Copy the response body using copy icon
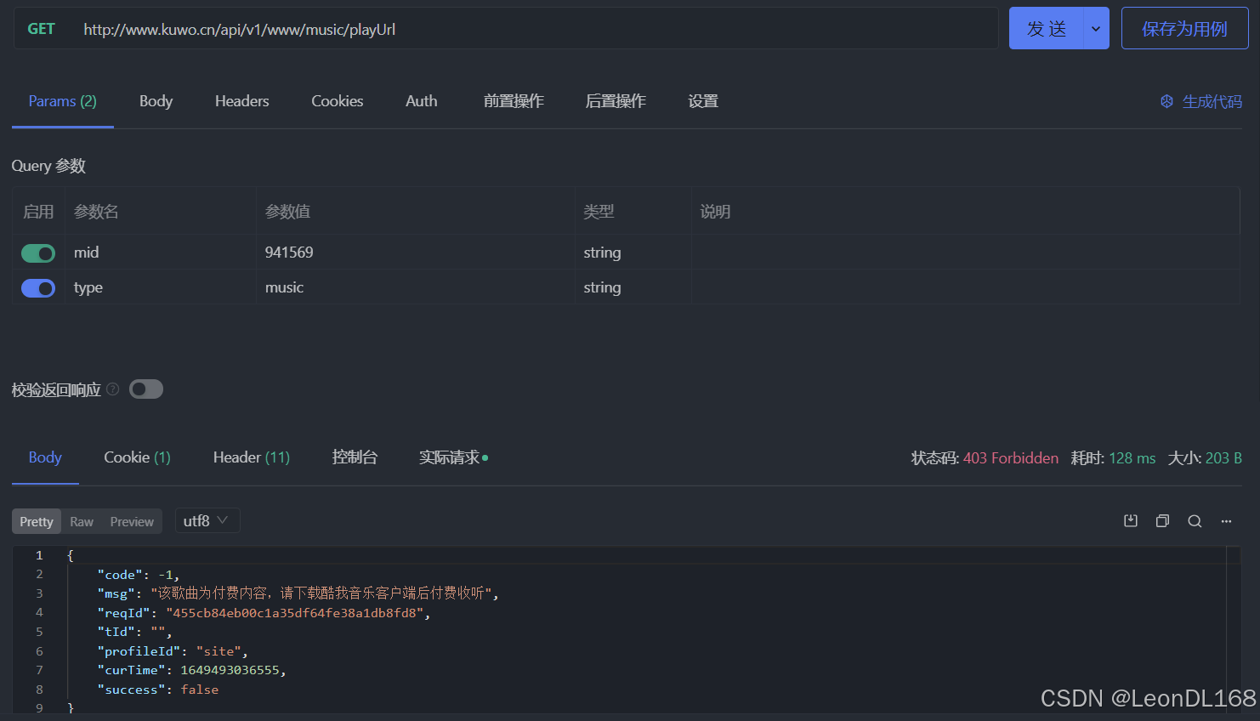 coord(1162,521)
